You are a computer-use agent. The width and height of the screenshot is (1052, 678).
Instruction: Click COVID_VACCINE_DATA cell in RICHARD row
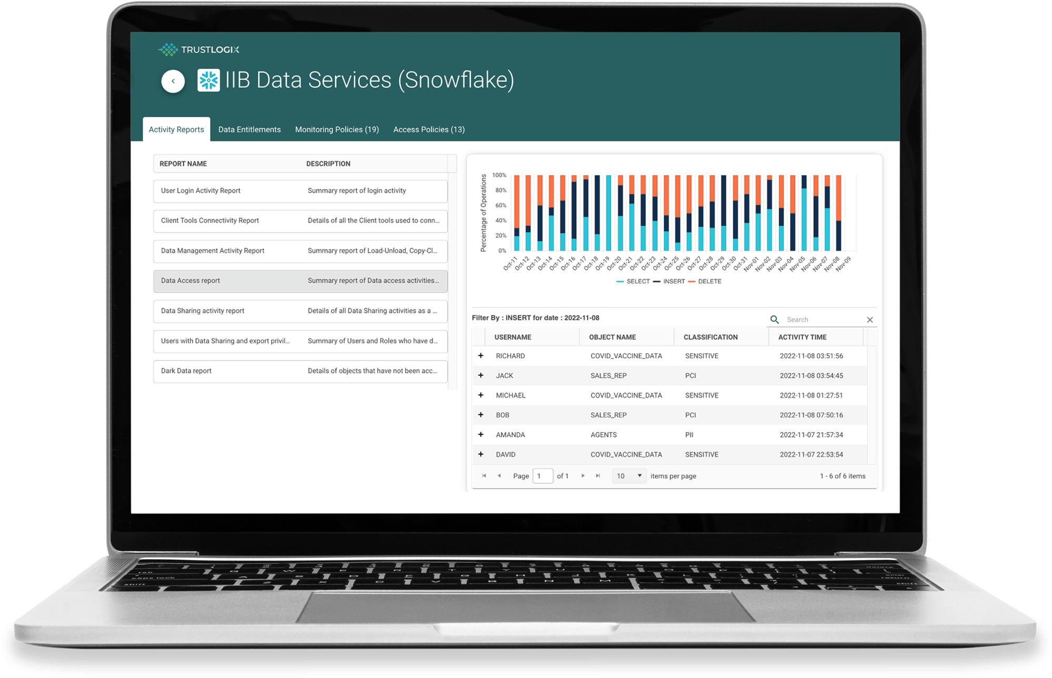click(x=626, y=356)
